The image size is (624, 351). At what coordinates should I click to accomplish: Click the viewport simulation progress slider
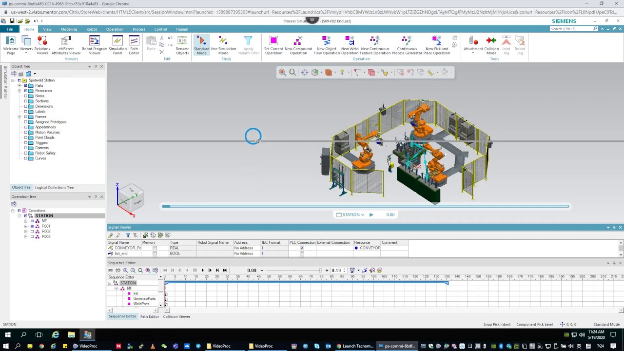pos(365,206)
